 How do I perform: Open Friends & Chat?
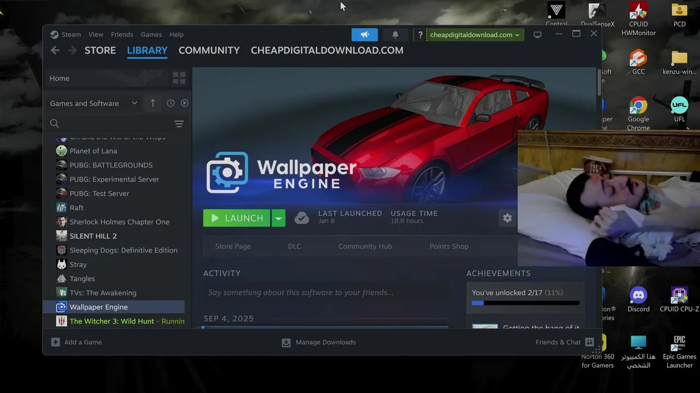point(564,342)
